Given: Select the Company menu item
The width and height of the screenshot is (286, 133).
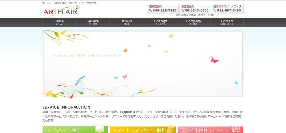Looking at the screenshot, I should point(193,22).
